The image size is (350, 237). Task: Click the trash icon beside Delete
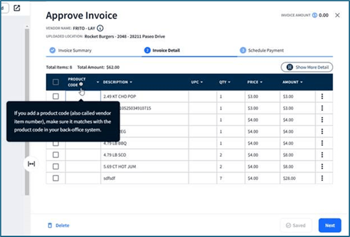pos(50,225)
